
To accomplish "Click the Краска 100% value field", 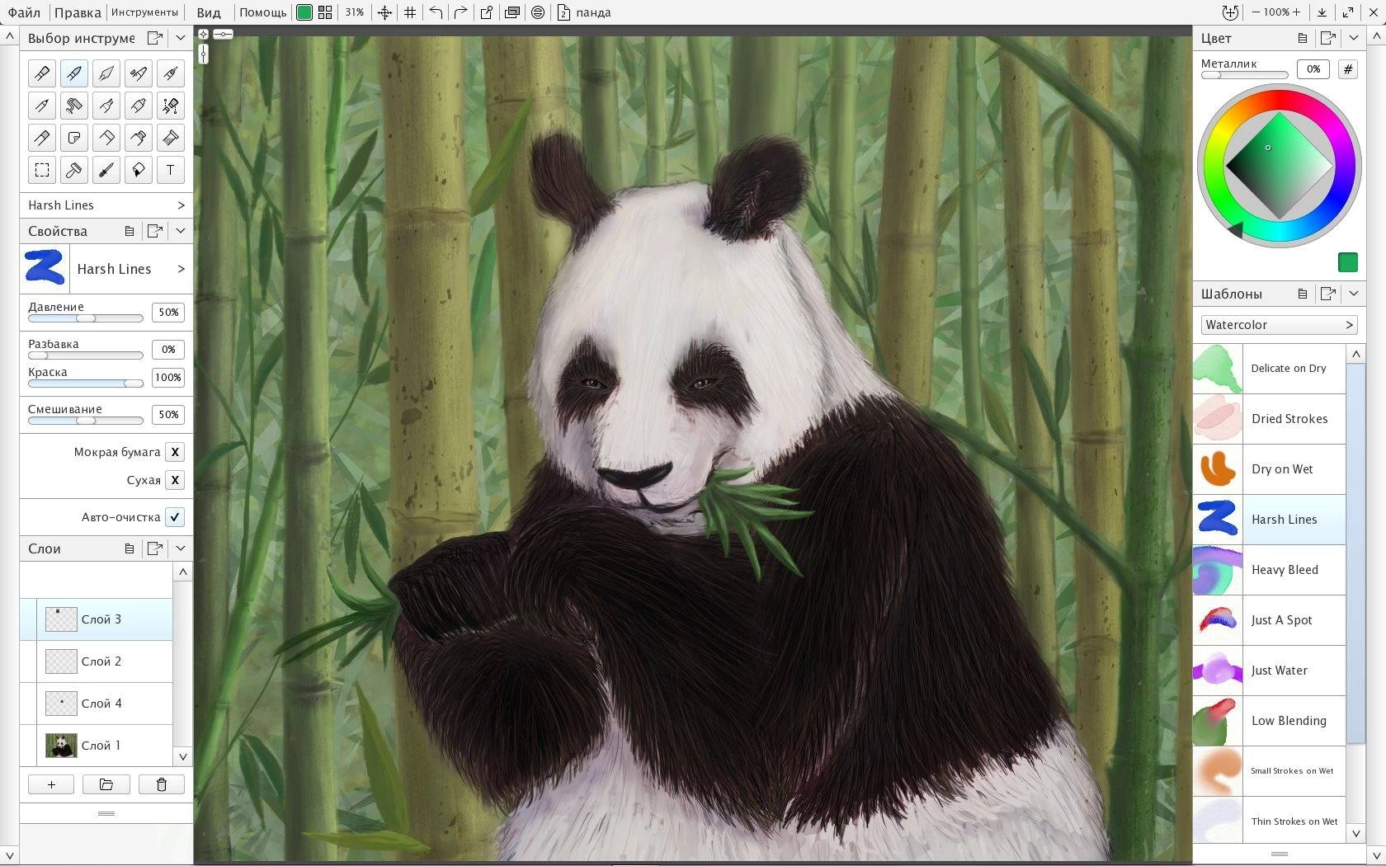I will point(168,378).
